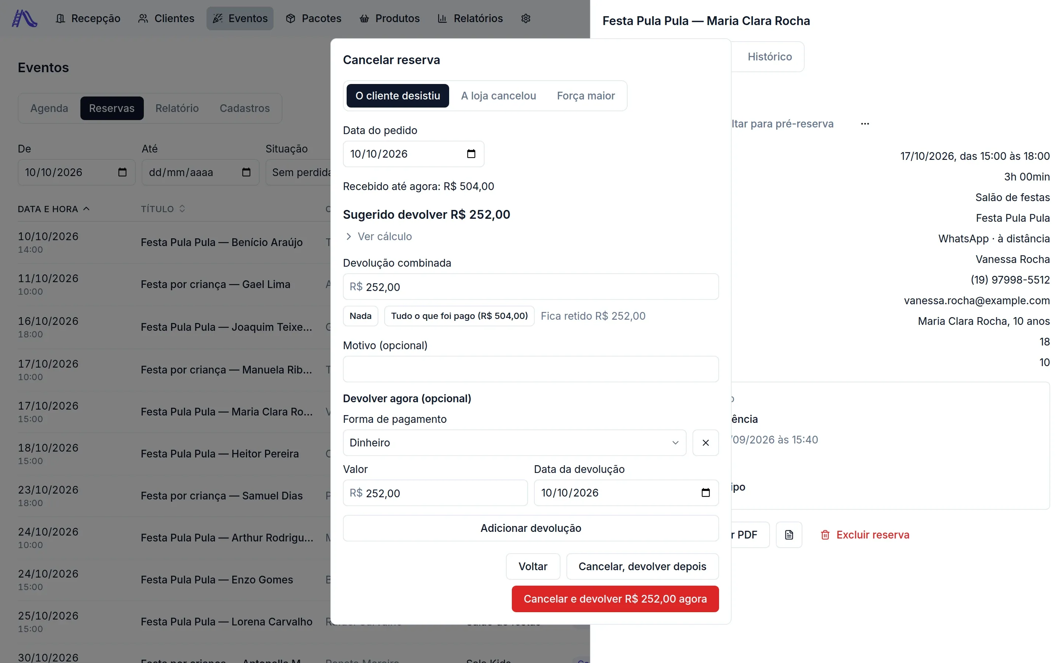Image resolution: width=1062 pixels, height=663 pixels.
Task: Open Produtos navigation item
Action: [x=390, y=18]
